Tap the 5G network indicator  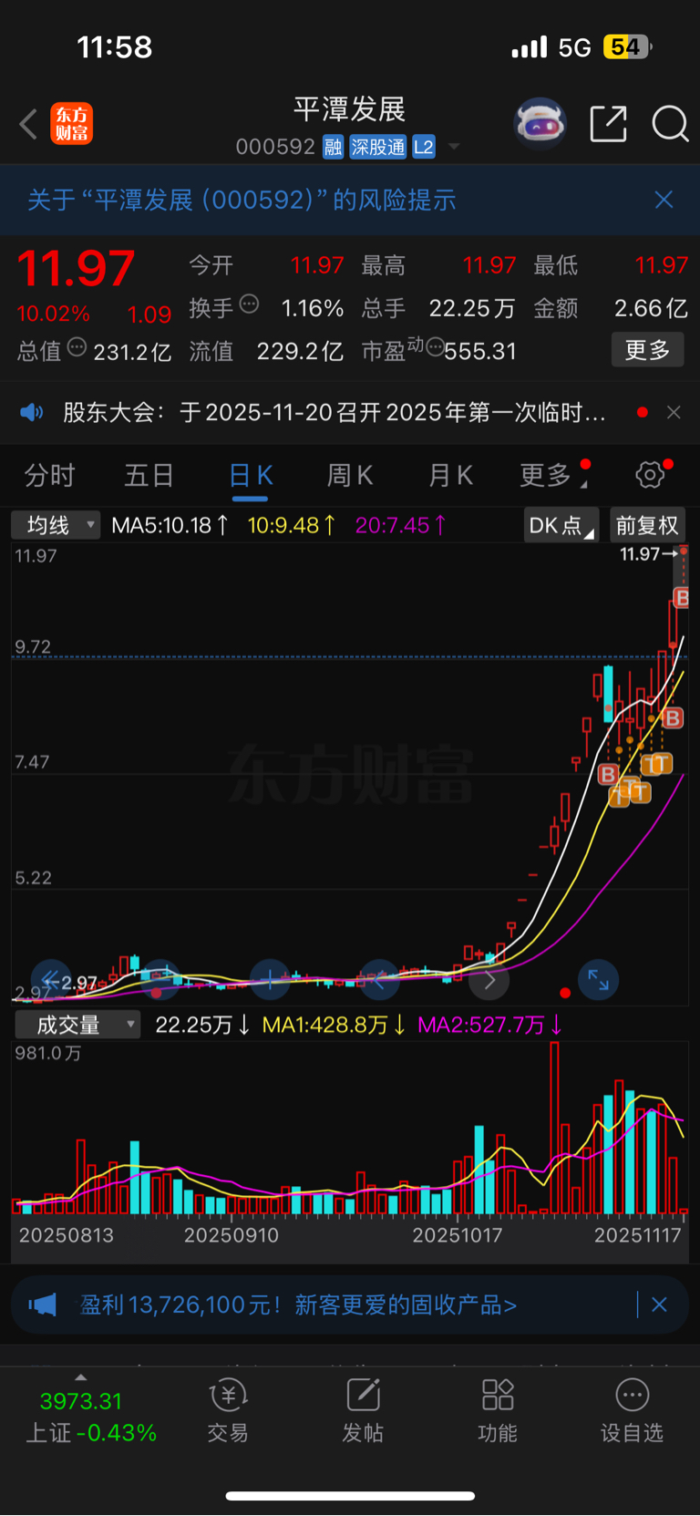(574, 47)
